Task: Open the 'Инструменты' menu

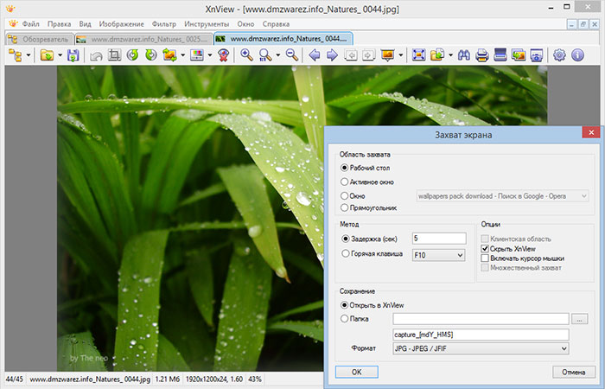Action: pyautogui.click(x=207, y=24)
